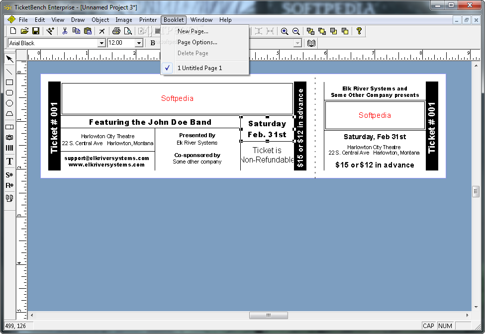The width and height of the screenshot is (485, 334).
Task: Open the File menu
Action: coord(23,20)
